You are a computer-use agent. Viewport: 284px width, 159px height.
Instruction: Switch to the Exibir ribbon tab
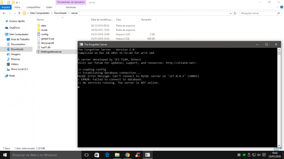tap(49, 7)
